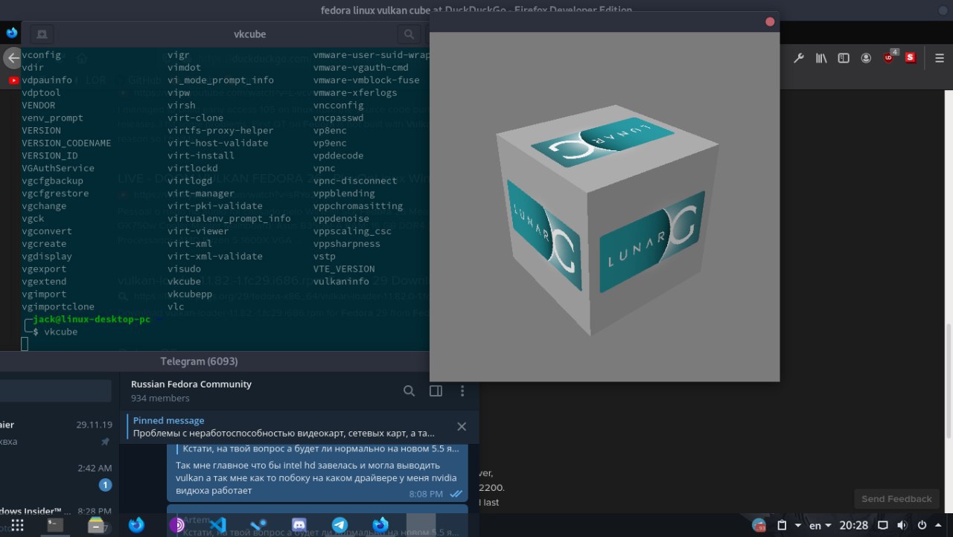Click Send Feedback button in Firefox
The width and height of the screenshot is (953, 537).
tap(896, 499)
